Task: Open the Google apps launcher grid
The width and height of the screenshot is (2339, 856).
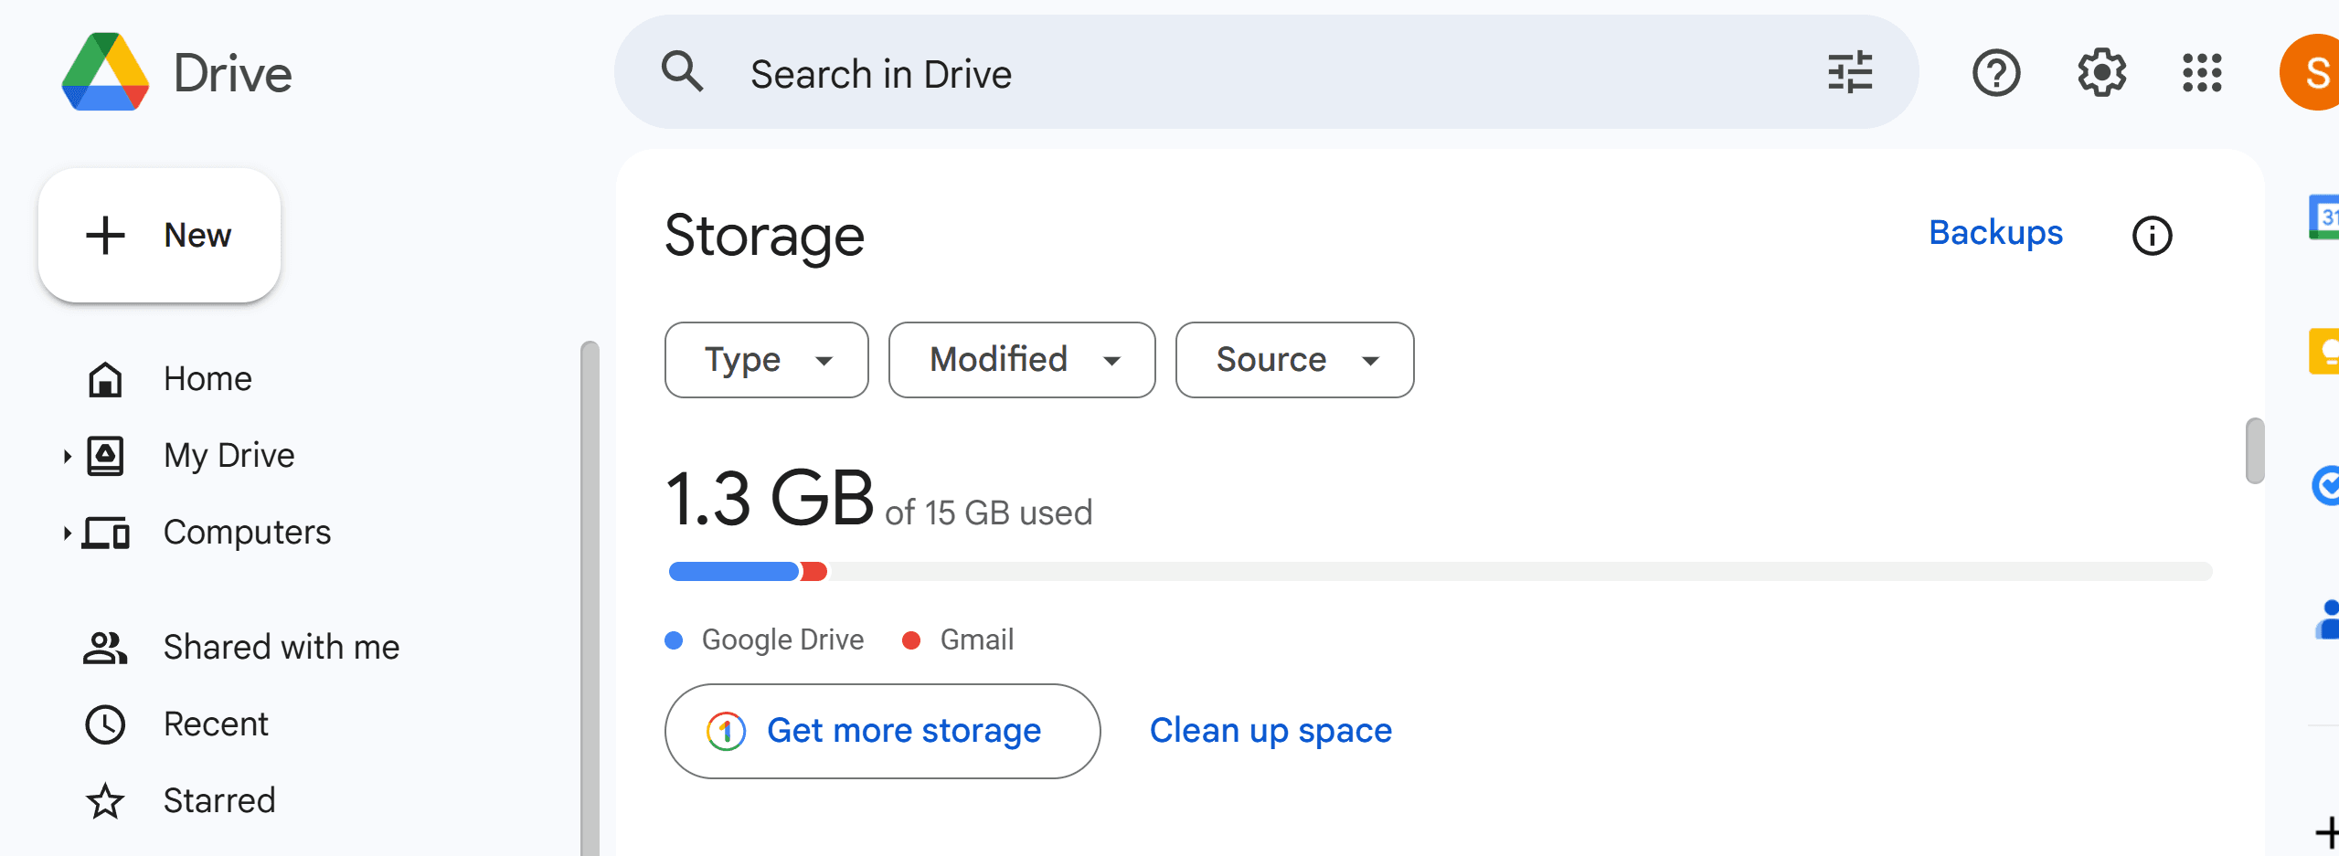Action: tap(2203, 73)
